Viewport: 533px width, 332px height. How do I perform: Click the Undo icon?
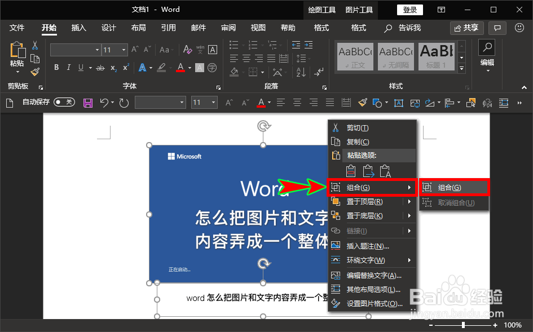coord(104,103)
